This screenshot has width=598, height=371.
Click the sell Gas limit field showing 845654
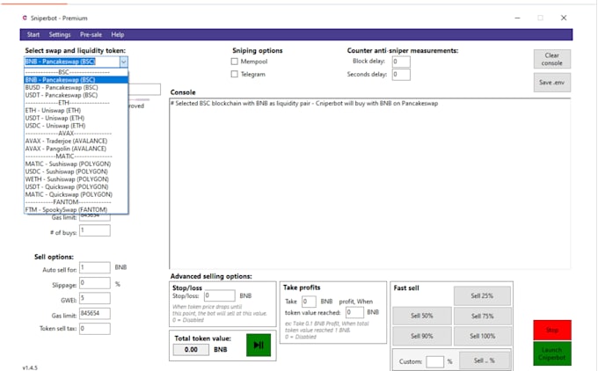click(95, 314)
